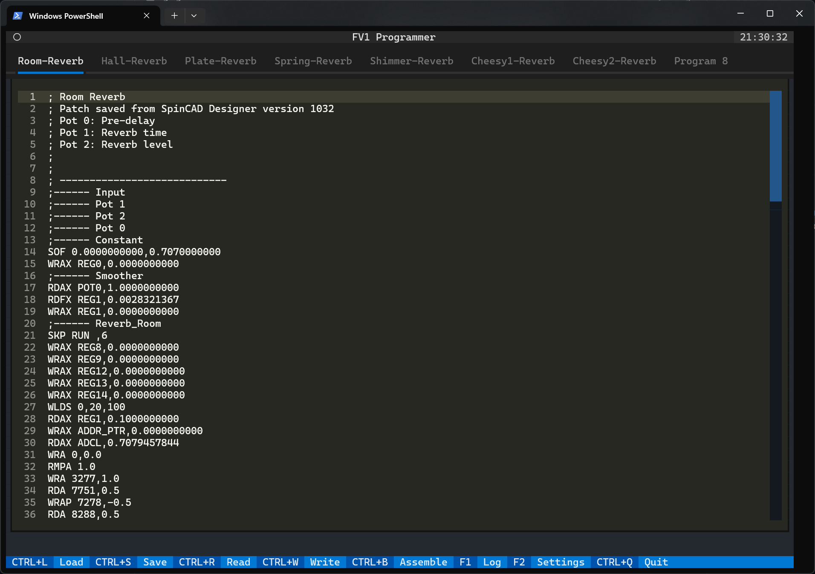
Task: Switch to the Cheesy1-Reverb tab
Action: point(513,61)
